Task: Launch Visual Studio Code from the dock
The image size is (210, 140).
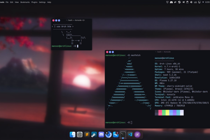Action: pos(130,134)
